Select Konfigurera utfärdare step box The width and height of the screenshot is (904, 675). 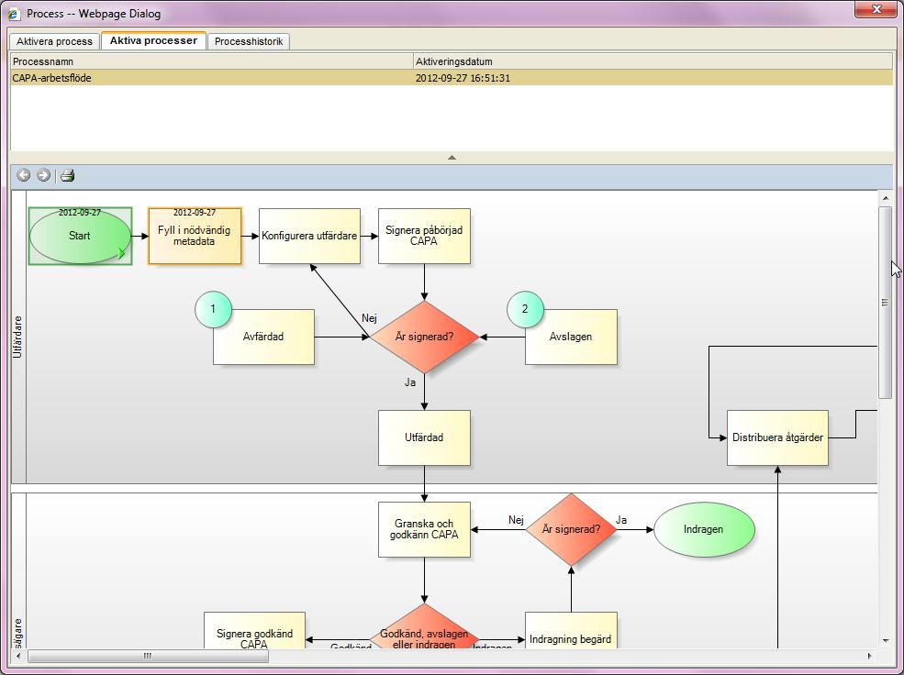tap(309, 236)
